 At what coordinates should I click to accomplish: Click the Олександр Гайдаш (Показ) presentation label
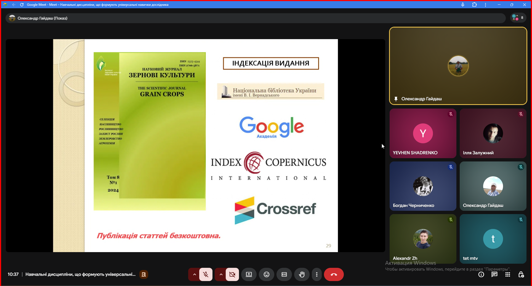[x=42, y=18]
